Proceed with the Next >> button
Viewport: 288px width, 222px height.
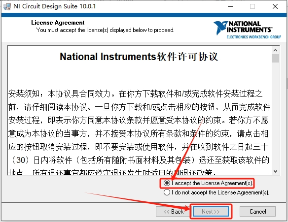[211, 212]
